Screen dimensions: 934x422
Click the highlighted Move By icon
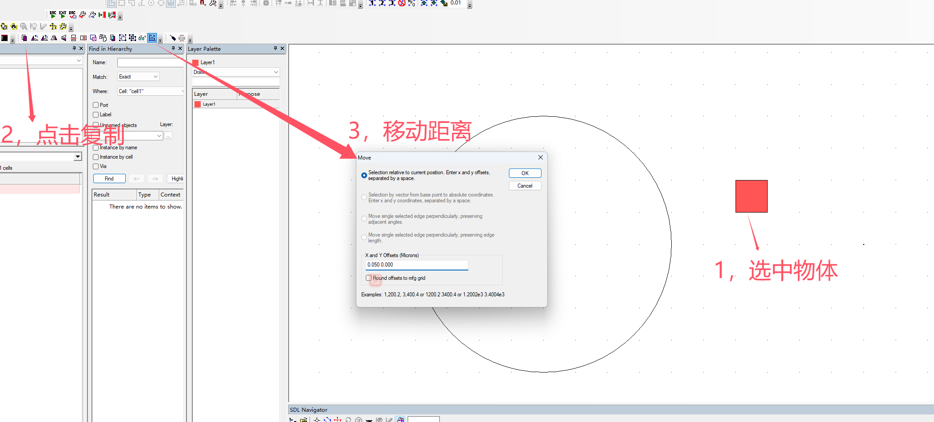click(x=152, y=38)
